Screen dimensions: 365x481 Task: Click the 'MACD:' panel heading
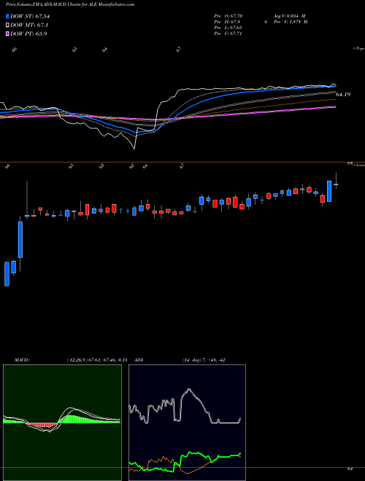coord(21,360)
